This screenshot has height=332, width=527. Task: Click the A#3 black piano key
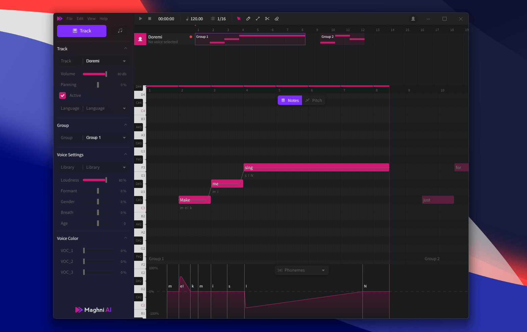coord(139,127)
